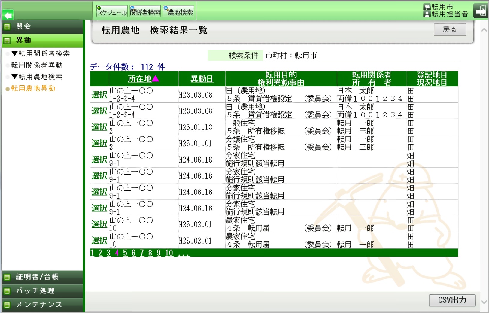Go to results page 8

(150, 253)
